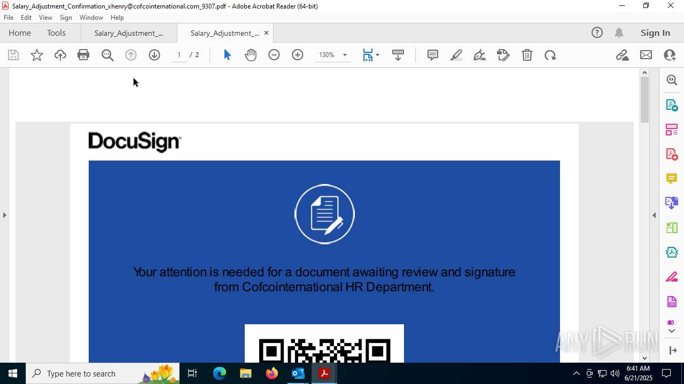
Task: Open the Help menu
Action: click(117, 18)
